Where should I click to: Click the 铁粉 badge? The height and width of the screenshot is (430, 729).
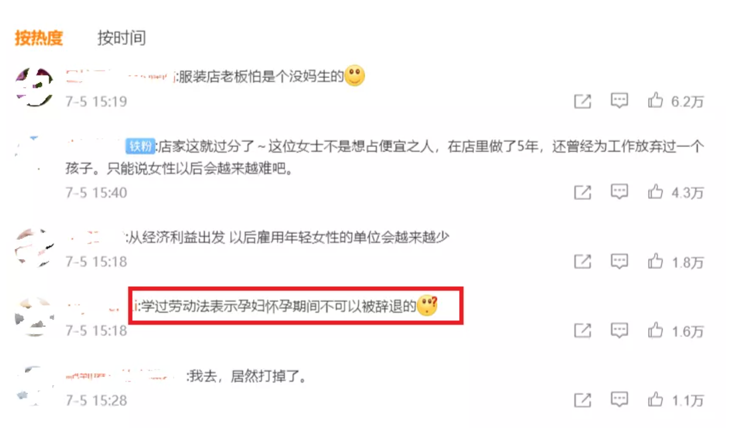(x=140, y=146)
